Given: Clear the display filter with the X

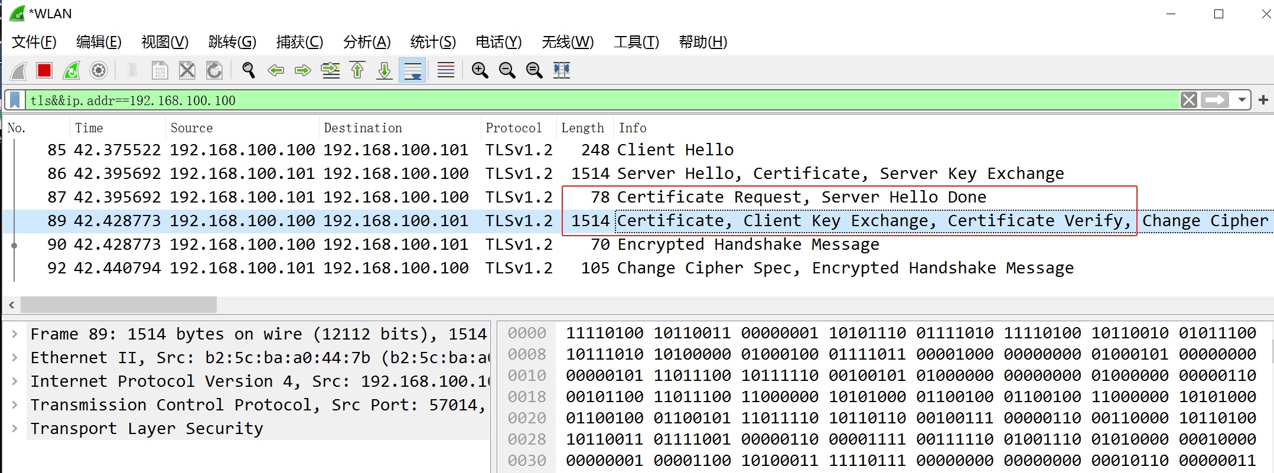Looking at the screenshot, I should tap(1189, 100).
